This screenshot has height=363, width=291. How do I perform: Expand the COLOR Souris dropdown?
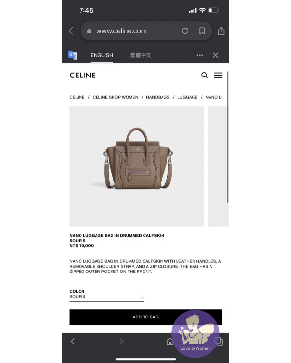[107, 297]
